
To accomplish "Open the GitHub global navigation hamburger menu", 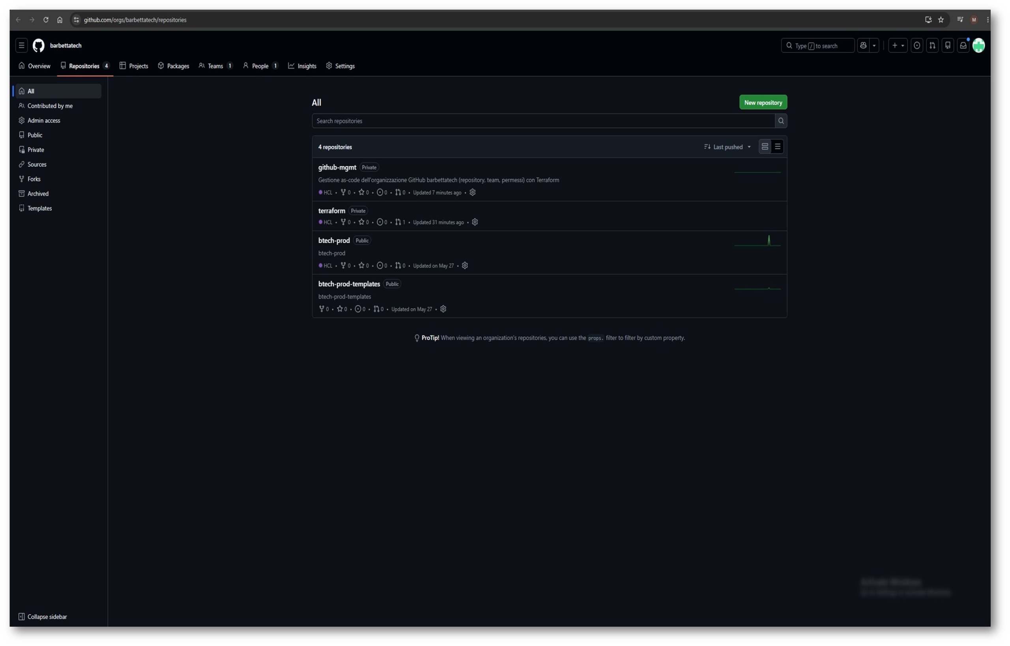I will 21,45.
